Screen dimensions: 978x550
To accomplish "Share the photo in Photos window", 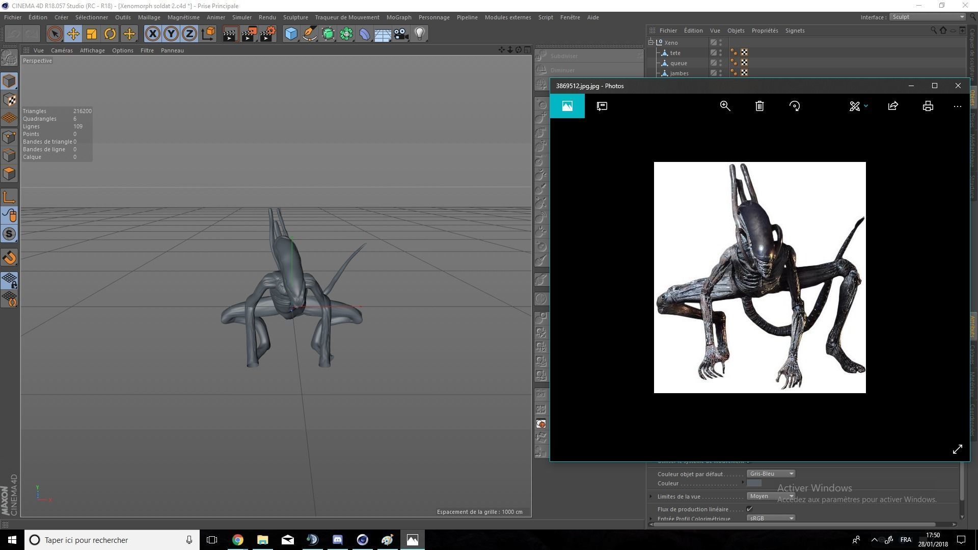I will coord(893,106).
